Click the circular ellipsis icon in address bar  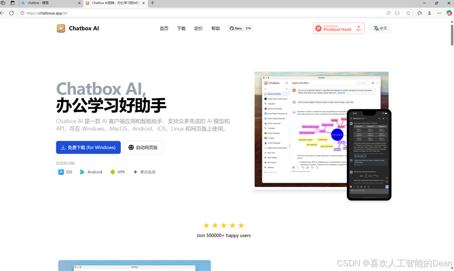397,13
